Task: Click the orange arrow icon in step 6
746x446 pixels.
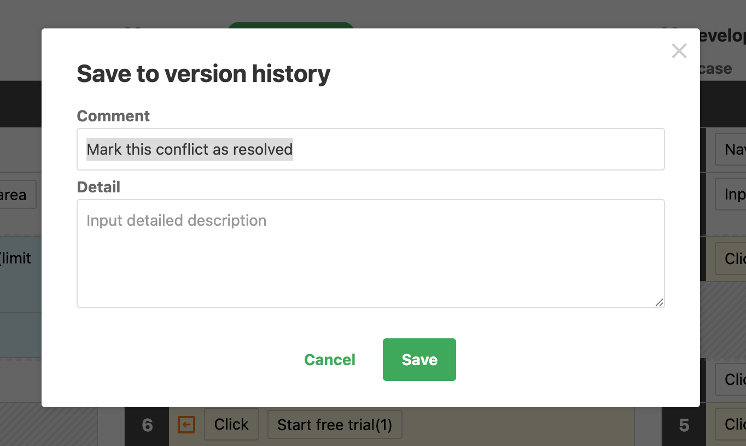Action: [x=186, y=425]
